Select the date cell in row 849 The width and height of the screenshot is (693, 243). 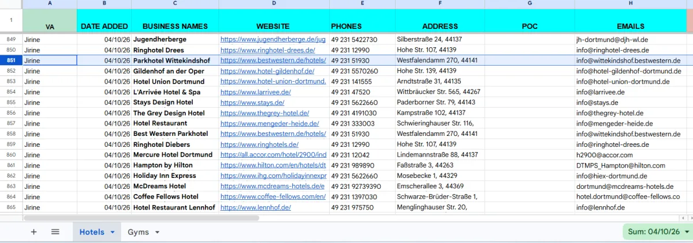(104, 40)
